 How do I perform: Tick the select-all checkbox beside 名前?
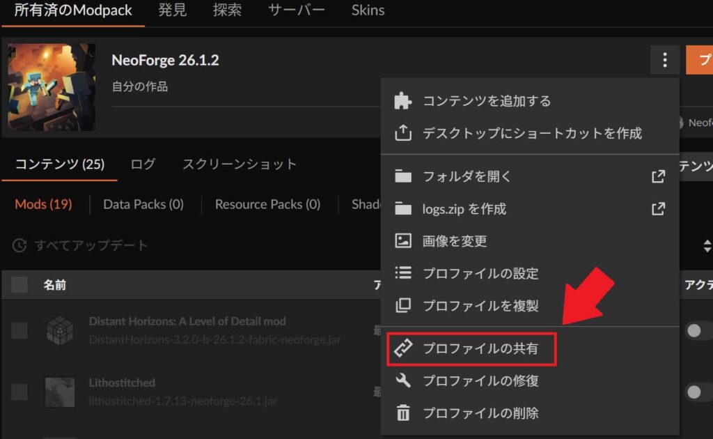pos(19,285)
